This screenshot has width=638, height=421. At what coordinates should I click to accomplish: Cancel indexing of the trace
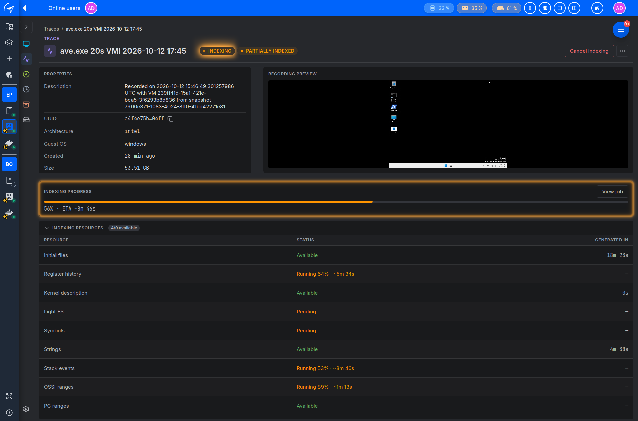coord(589,51)
